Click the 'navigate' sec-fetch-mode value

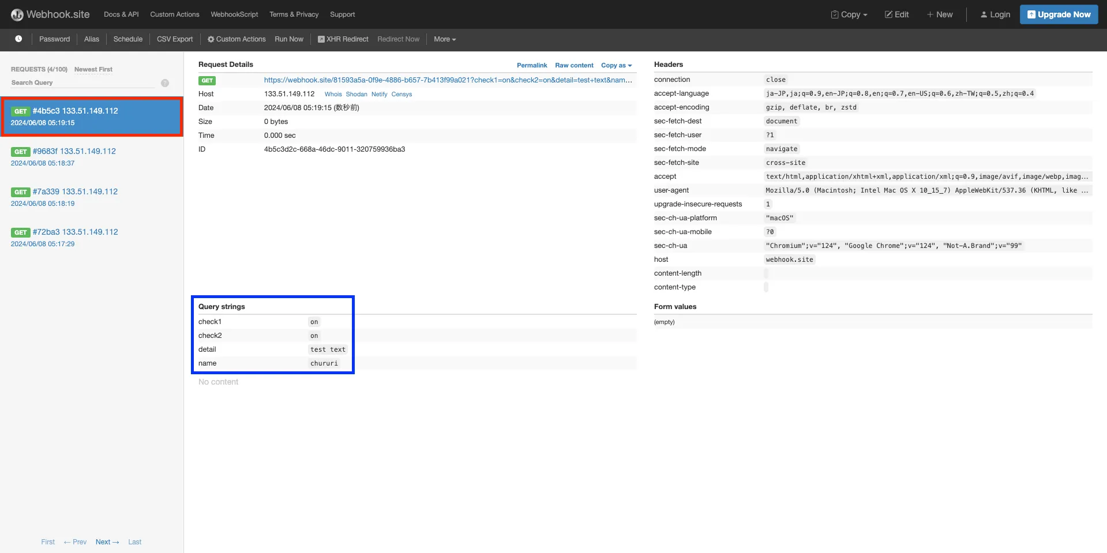782,149
